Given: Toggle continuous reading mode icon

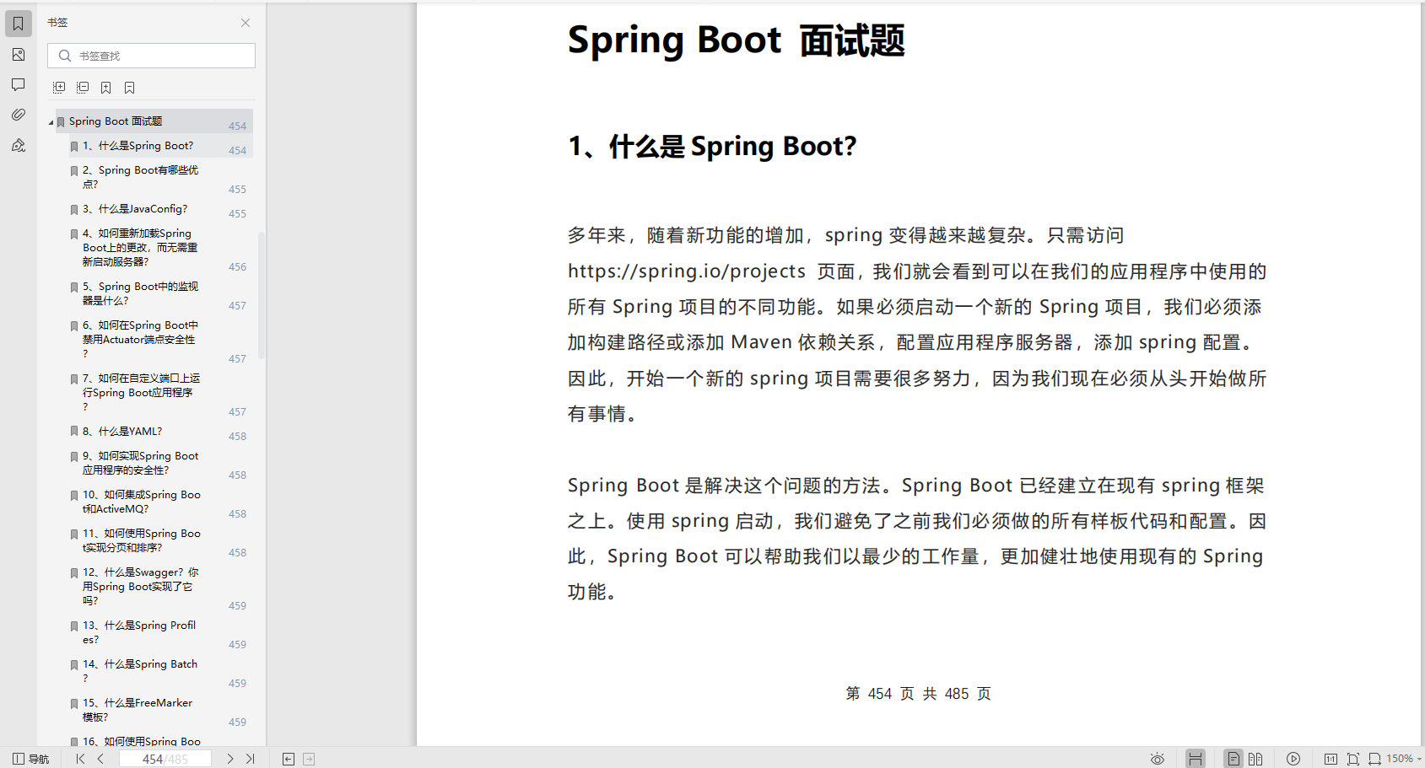Looking at the screenshot, I should 1196,759.
